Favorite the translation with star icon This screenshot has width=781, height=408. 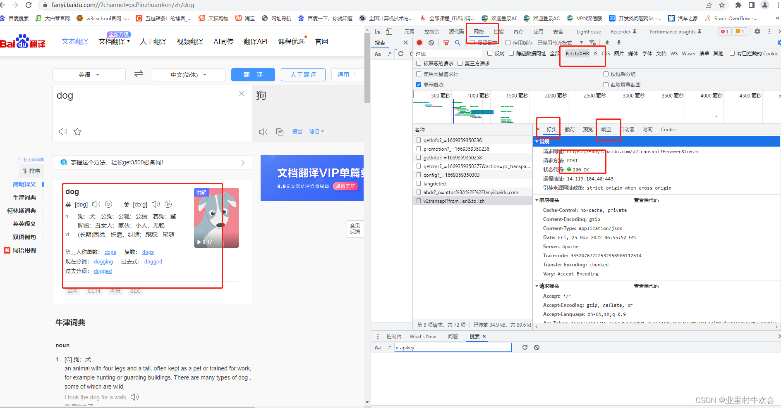point(77,132)
